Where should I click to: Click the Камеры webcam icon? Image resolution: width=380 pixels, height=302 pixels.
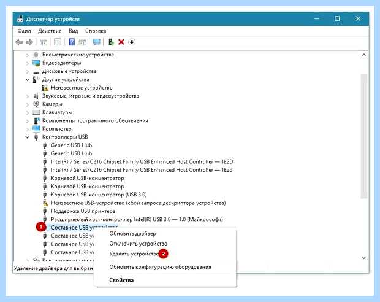36,104
